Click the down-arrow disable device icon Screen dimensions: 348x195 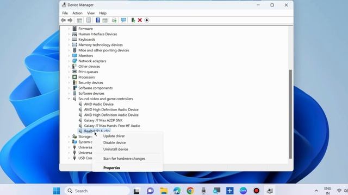point(147,20)
